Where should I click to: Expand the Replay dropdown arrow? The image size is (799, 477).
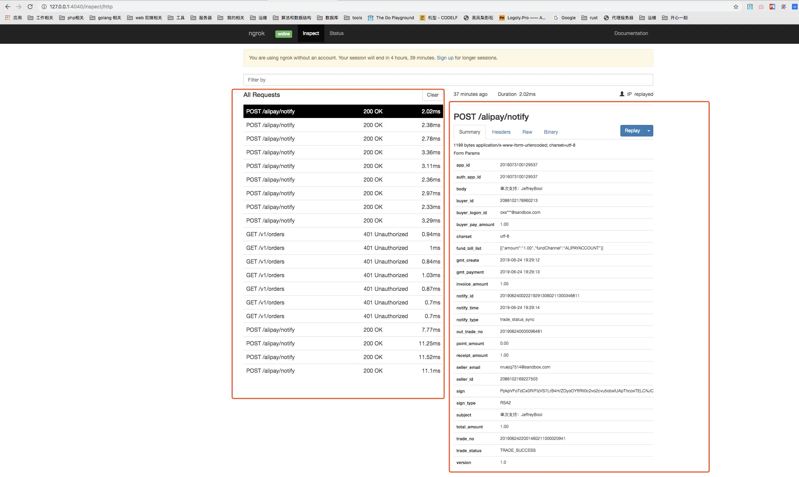tap(649, 131)
